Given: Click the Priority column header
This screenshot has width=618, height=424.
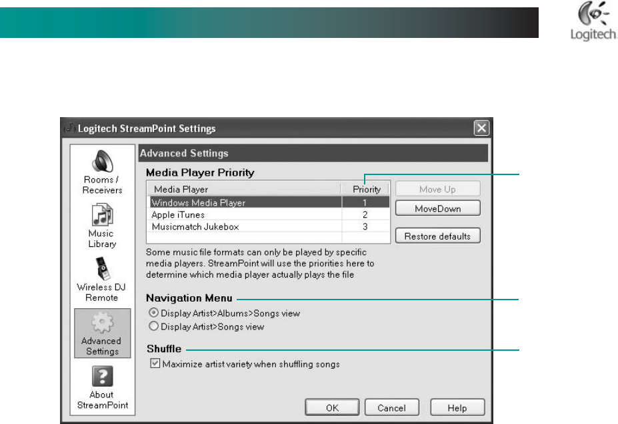Looking at the screenshot, I should coord(366,189).
